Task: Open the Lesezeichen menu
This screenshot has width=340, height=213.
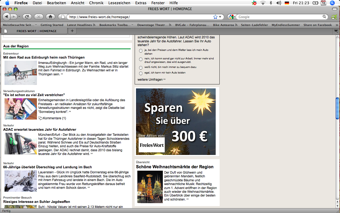Action: 119,3
